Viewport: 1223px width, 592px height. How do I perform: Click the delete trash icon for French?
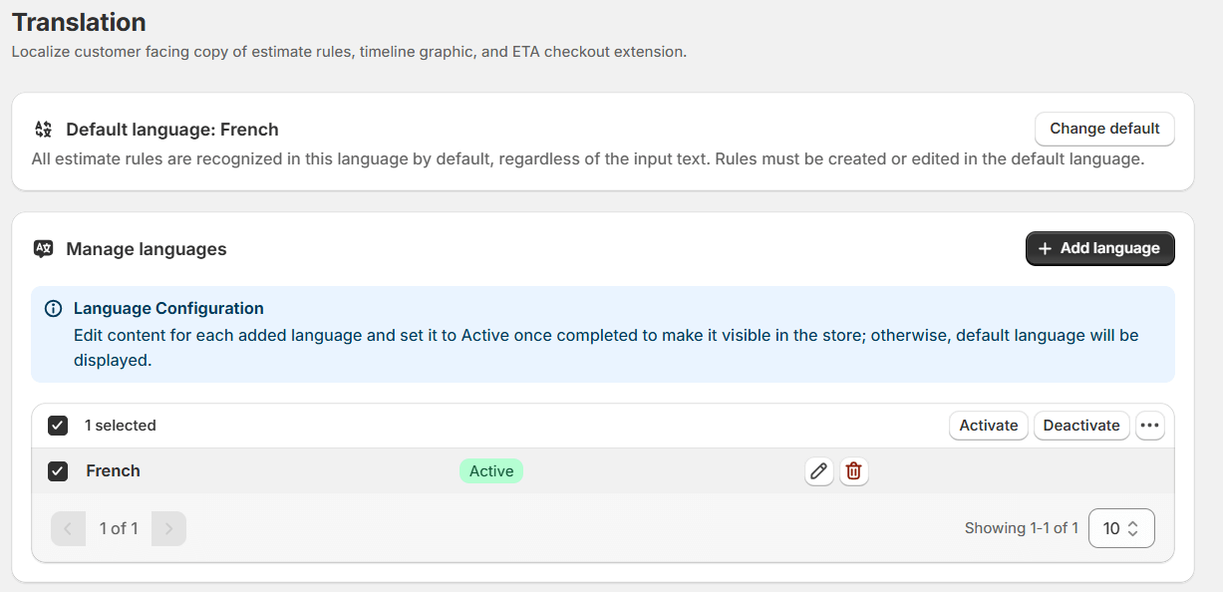[853, 470]
